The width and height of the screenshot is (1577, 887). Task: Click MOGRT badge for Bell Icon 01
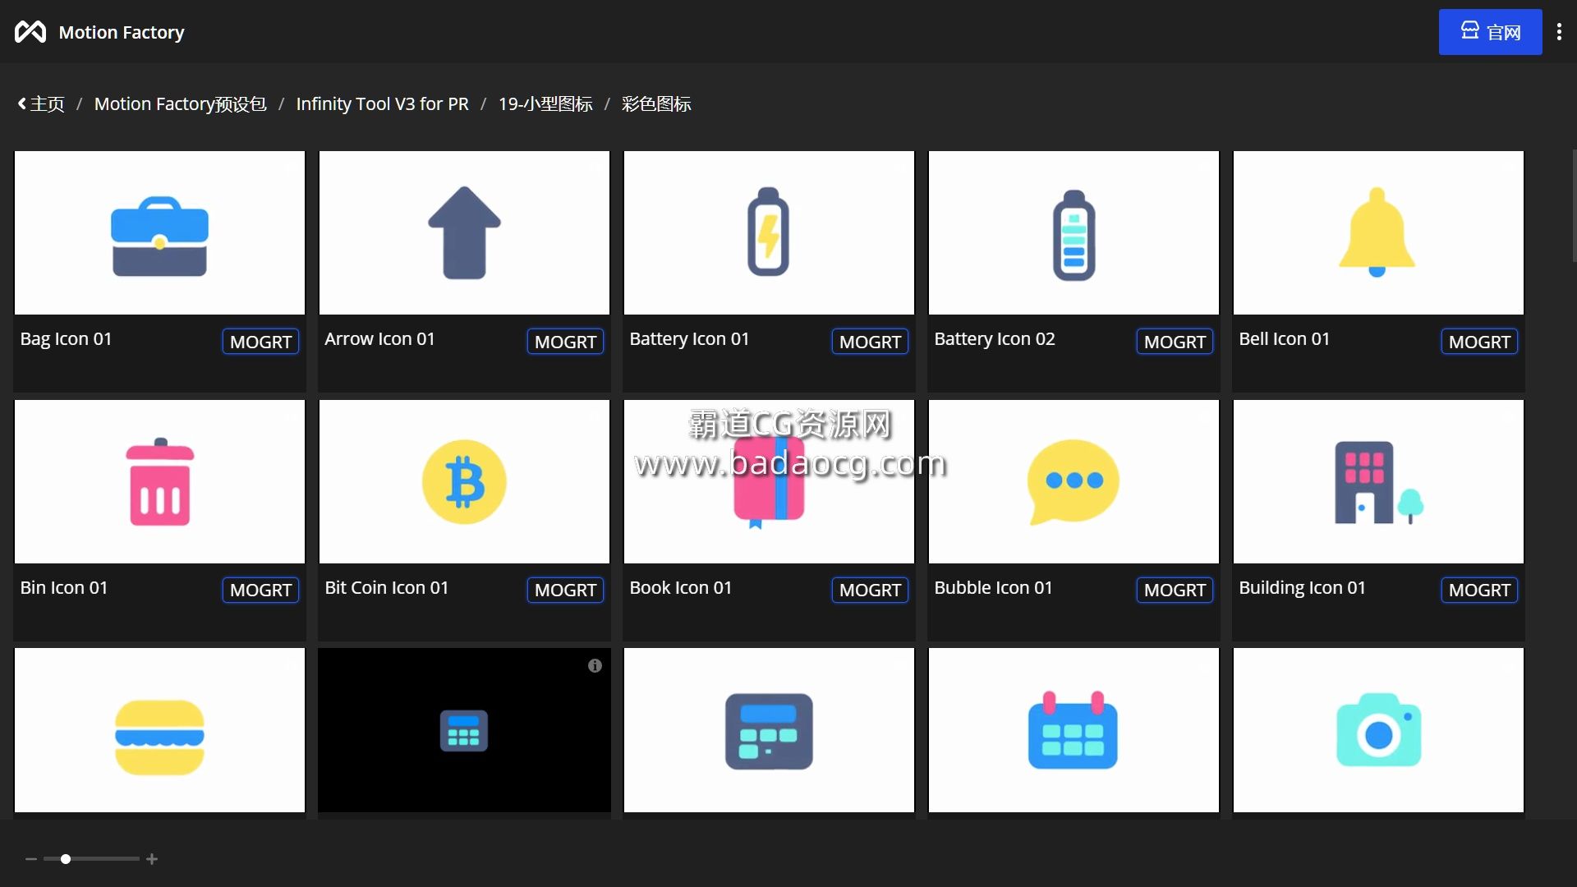1479,342
